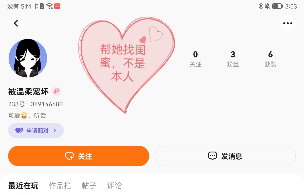Tap the battery indicator icon
304x195 pixels.
(x=278, y=6)
